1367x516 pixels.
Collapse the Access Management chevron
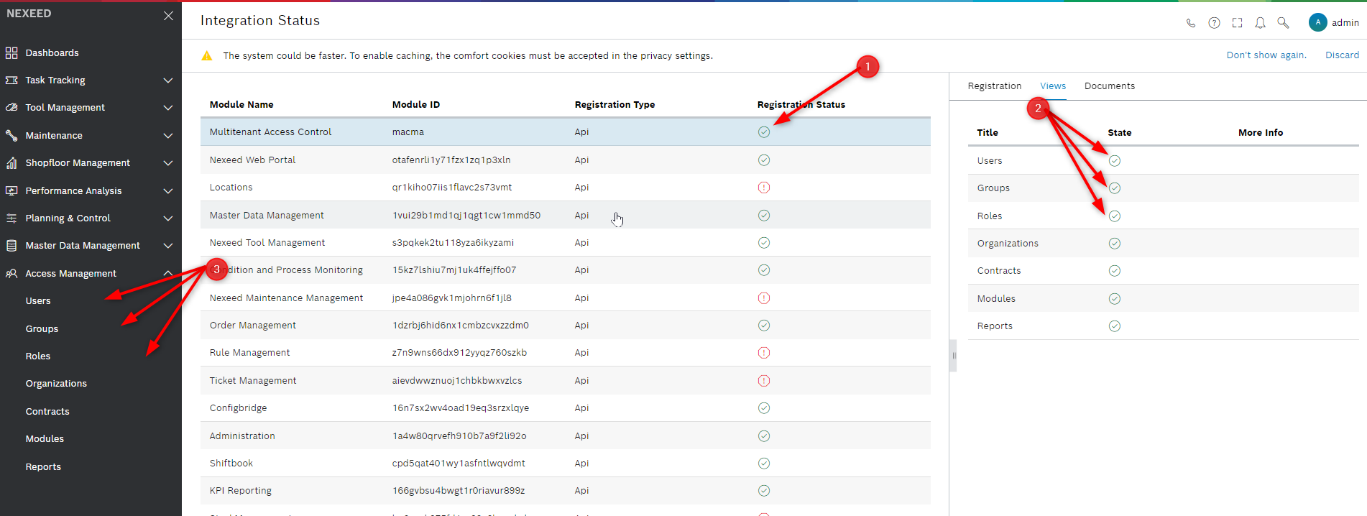[168, 273]
